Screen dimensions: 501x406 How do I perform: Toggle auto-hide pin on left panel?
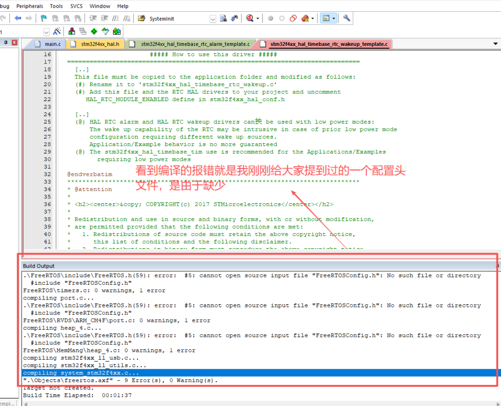[x=6, y=43]
